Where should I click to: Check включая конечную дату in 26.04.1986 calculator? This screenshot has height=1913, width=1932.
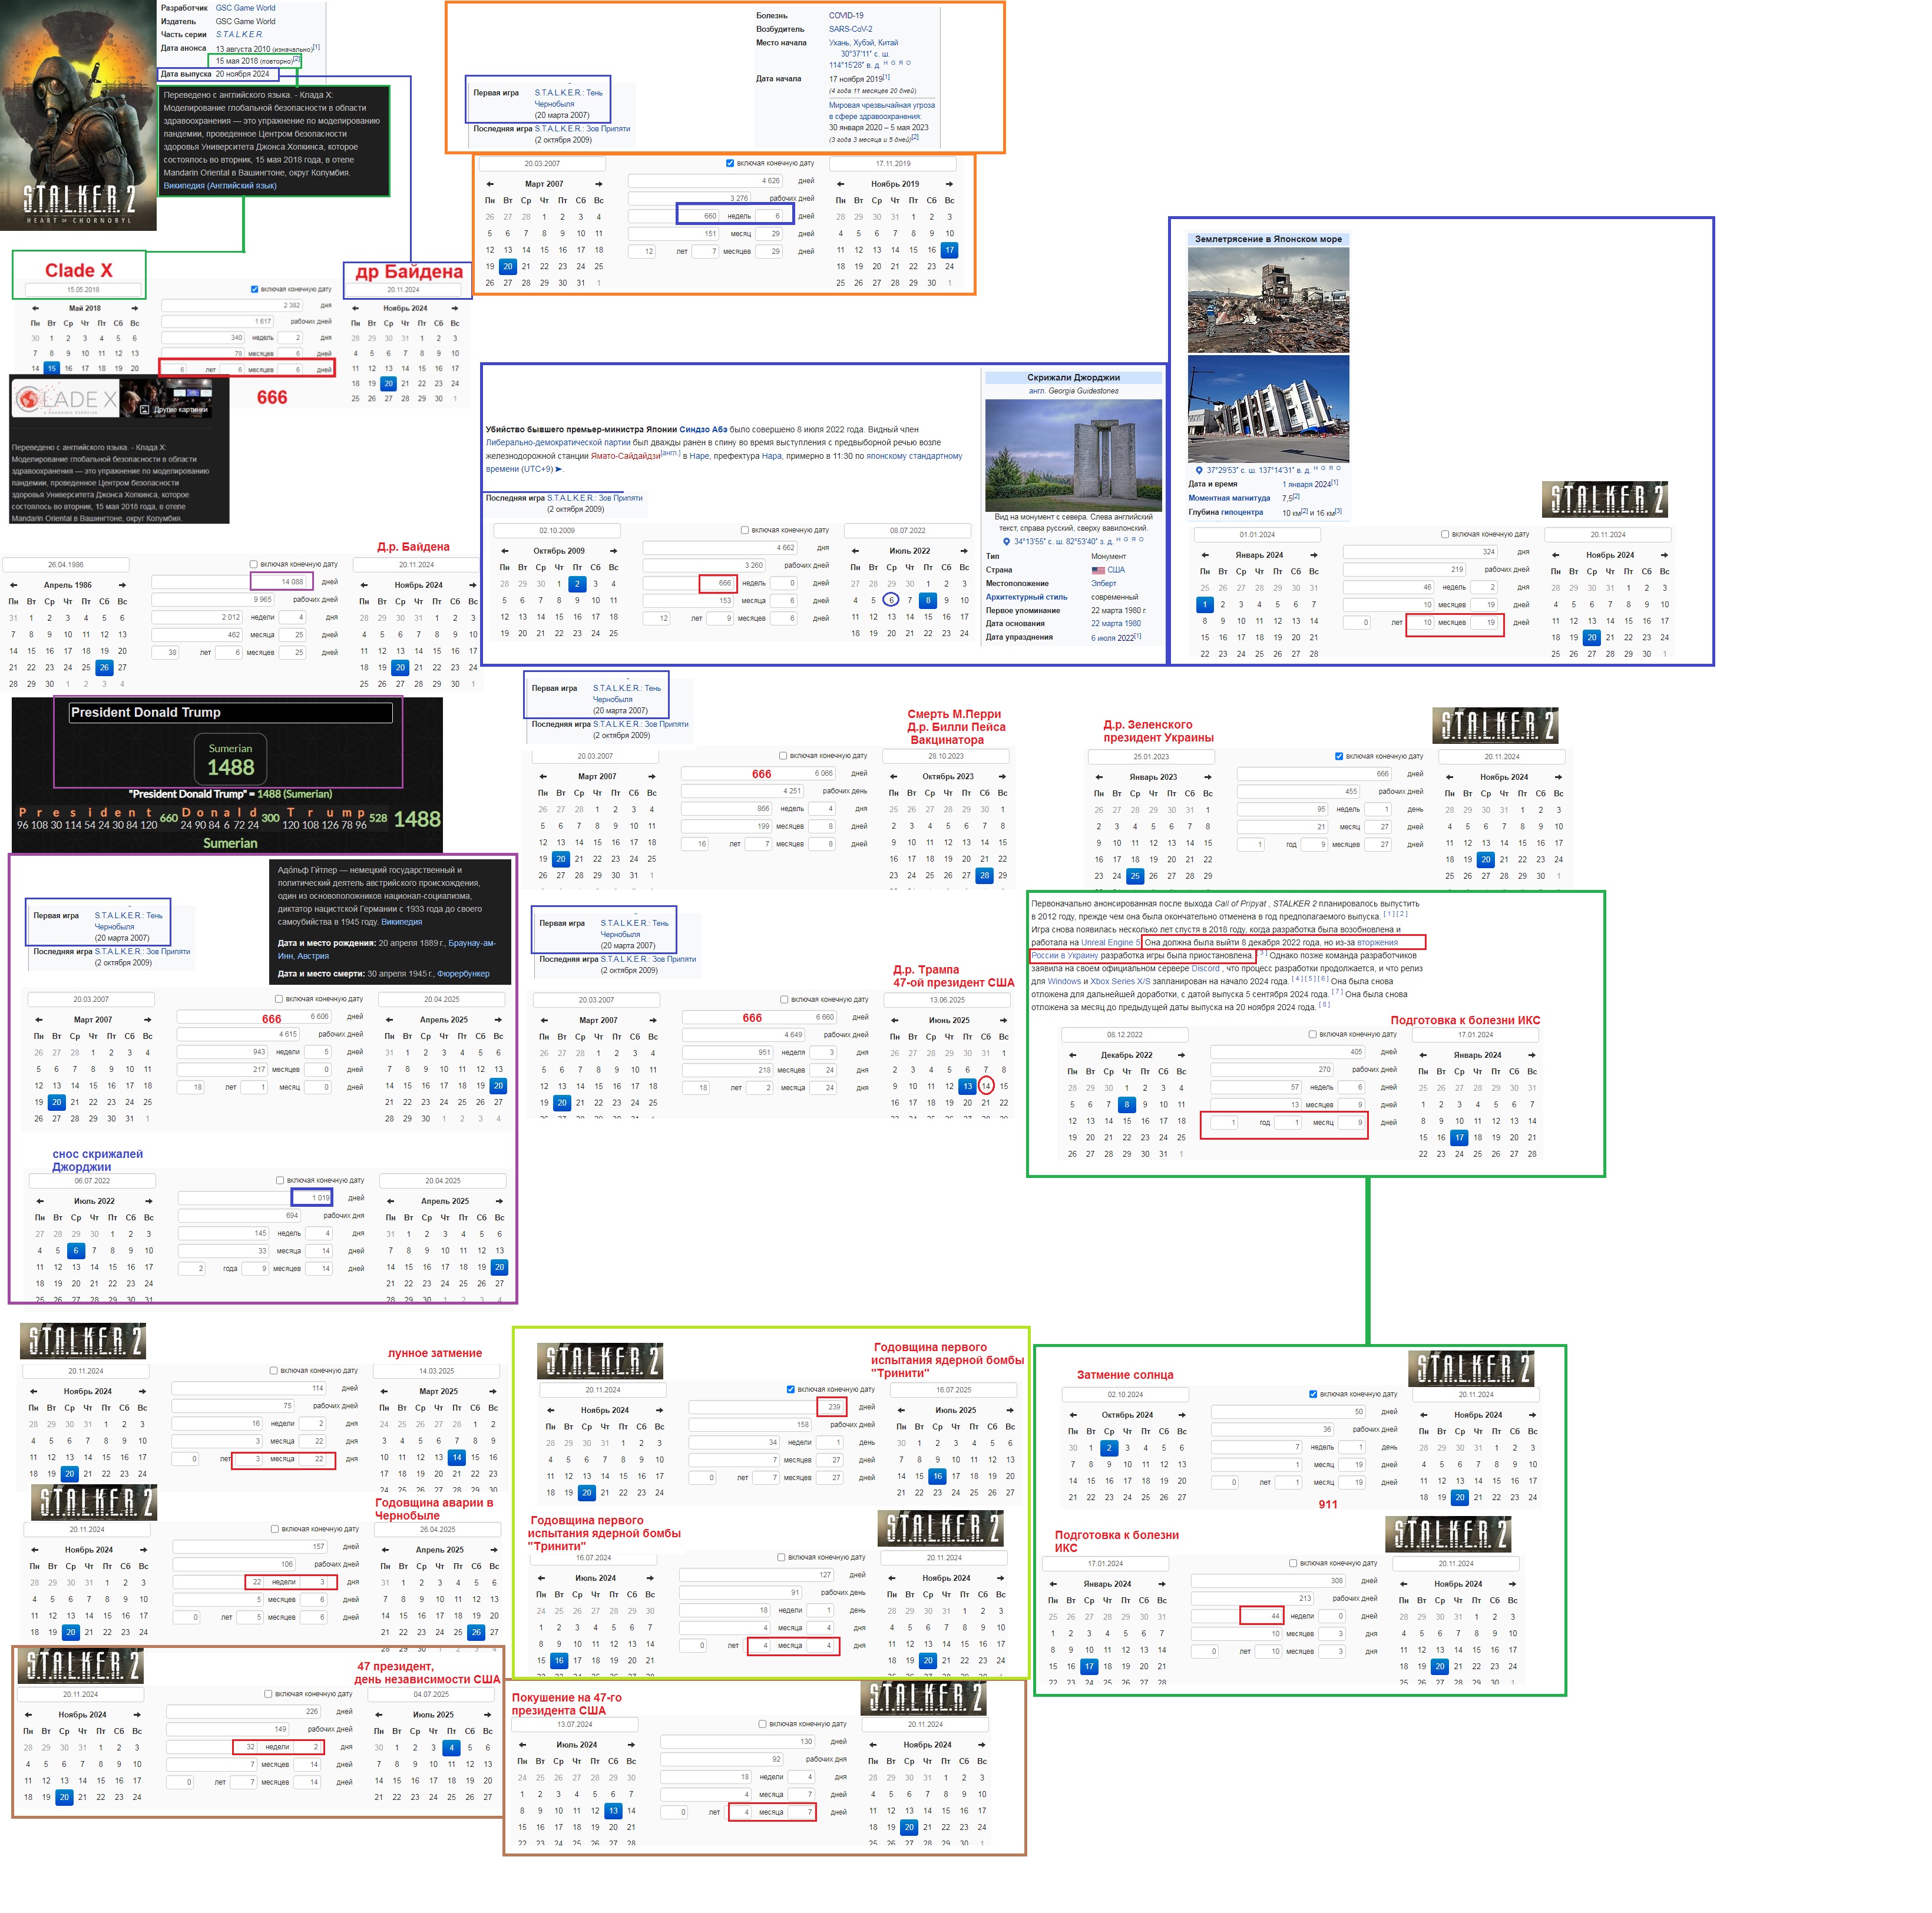tap(253, 564)
